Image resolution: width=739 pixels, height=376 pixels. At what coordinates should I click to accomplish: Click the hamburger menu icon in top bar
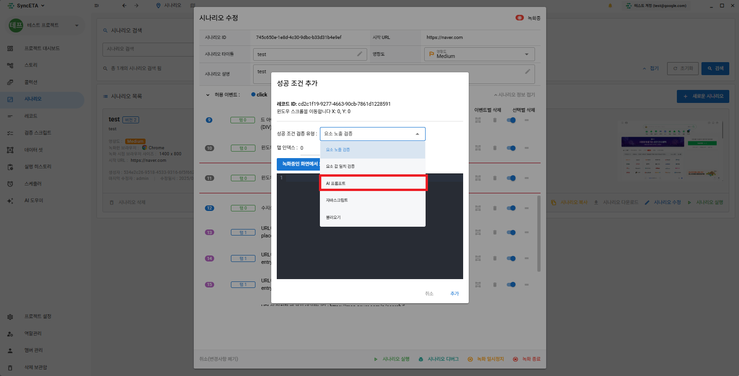96,6
